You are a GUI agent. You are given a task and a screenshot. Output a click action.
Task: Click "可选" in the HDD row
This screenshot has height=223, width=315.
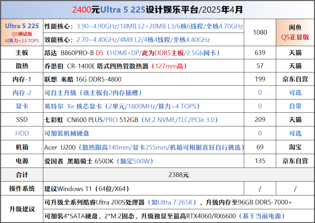[x=295, y=133]
